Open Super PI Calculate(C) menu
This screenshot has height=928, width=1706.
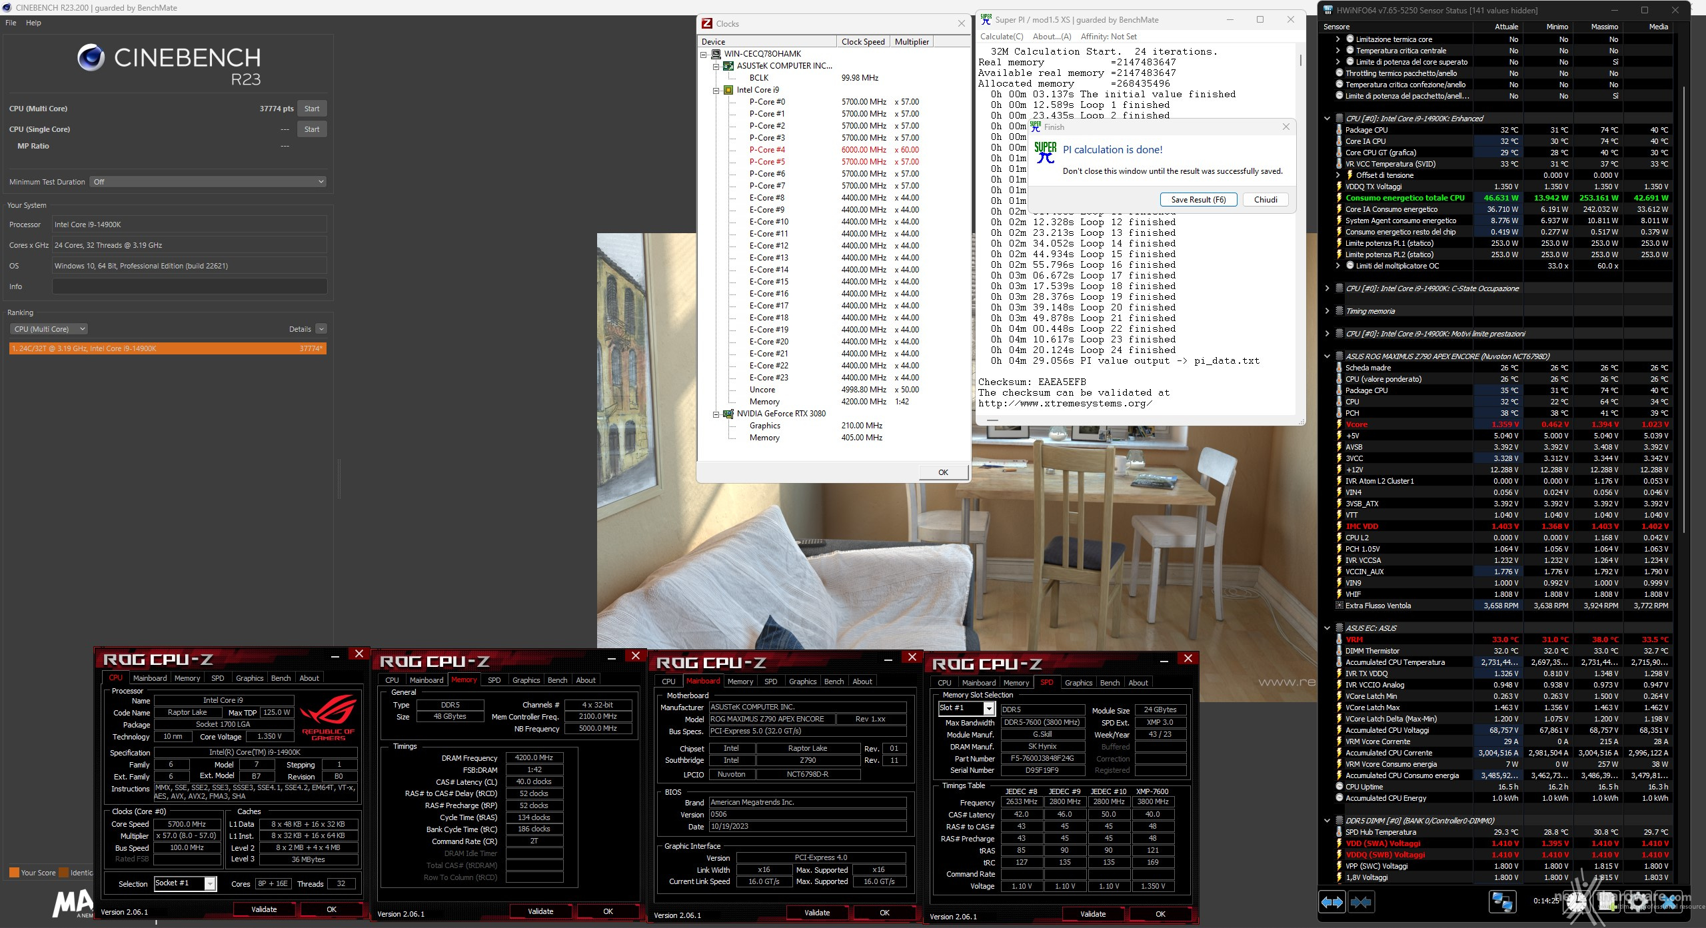click(1001, 37)
